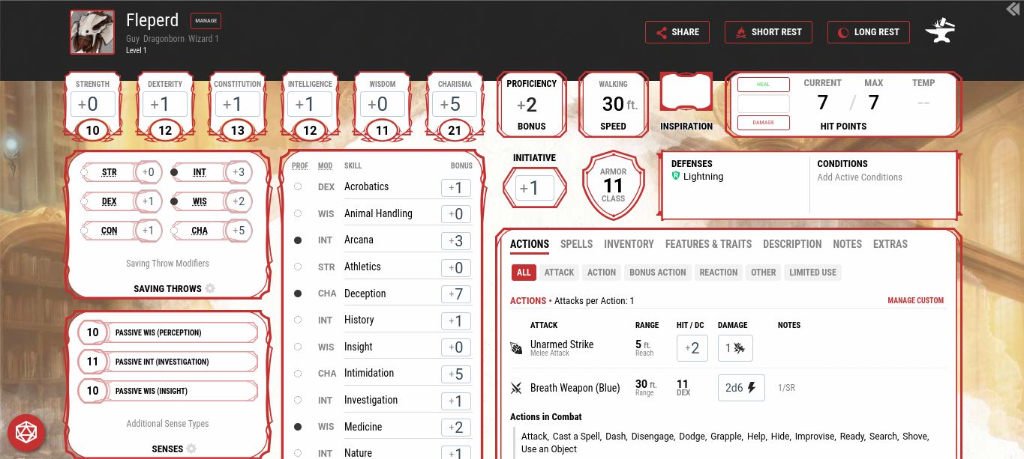Filter actions by Bonus Action
The height and width of the screenshot is (459, 1024).
[657, 273]
